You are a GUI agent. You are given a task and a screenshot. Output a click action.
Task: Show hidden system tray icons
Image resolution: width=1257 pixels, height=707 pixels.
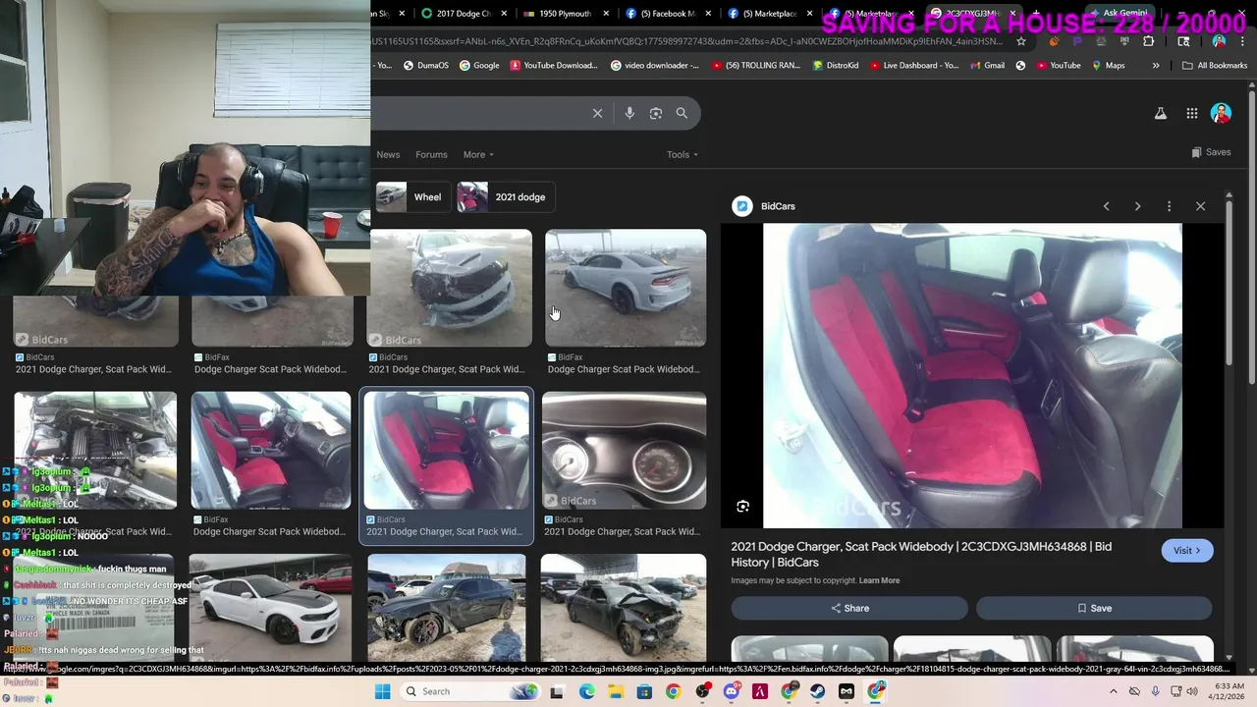pos(1113,691)
